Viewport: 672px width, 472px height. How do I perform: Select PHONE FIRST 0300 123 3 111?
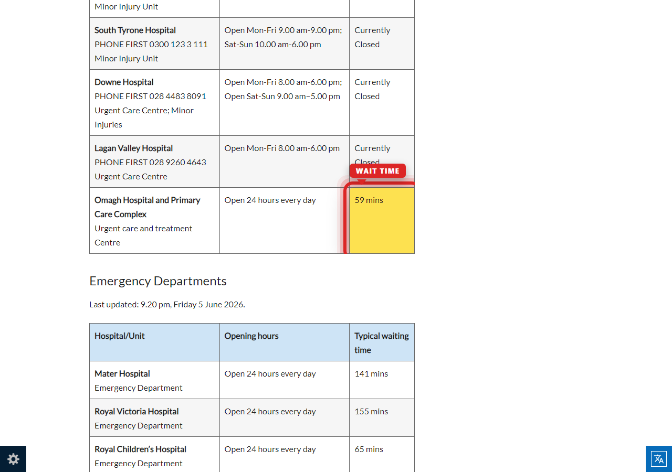click(151, 45)
